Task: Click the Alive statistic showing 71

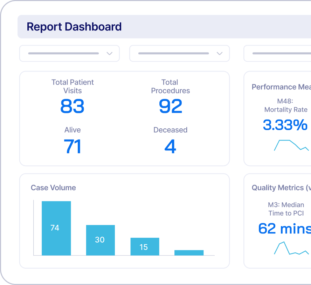Action: pos(72,147)
